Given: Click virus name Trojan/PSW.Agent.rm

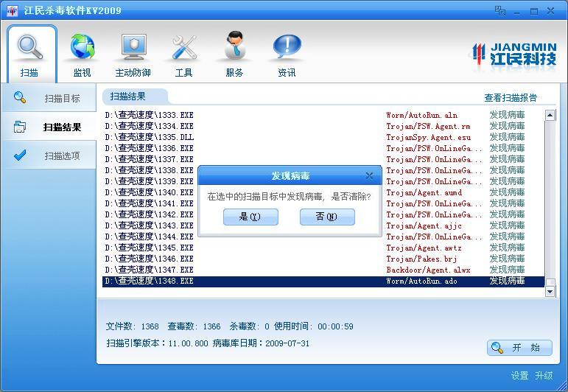Looking at the screenshot, I should pos(428,126).
